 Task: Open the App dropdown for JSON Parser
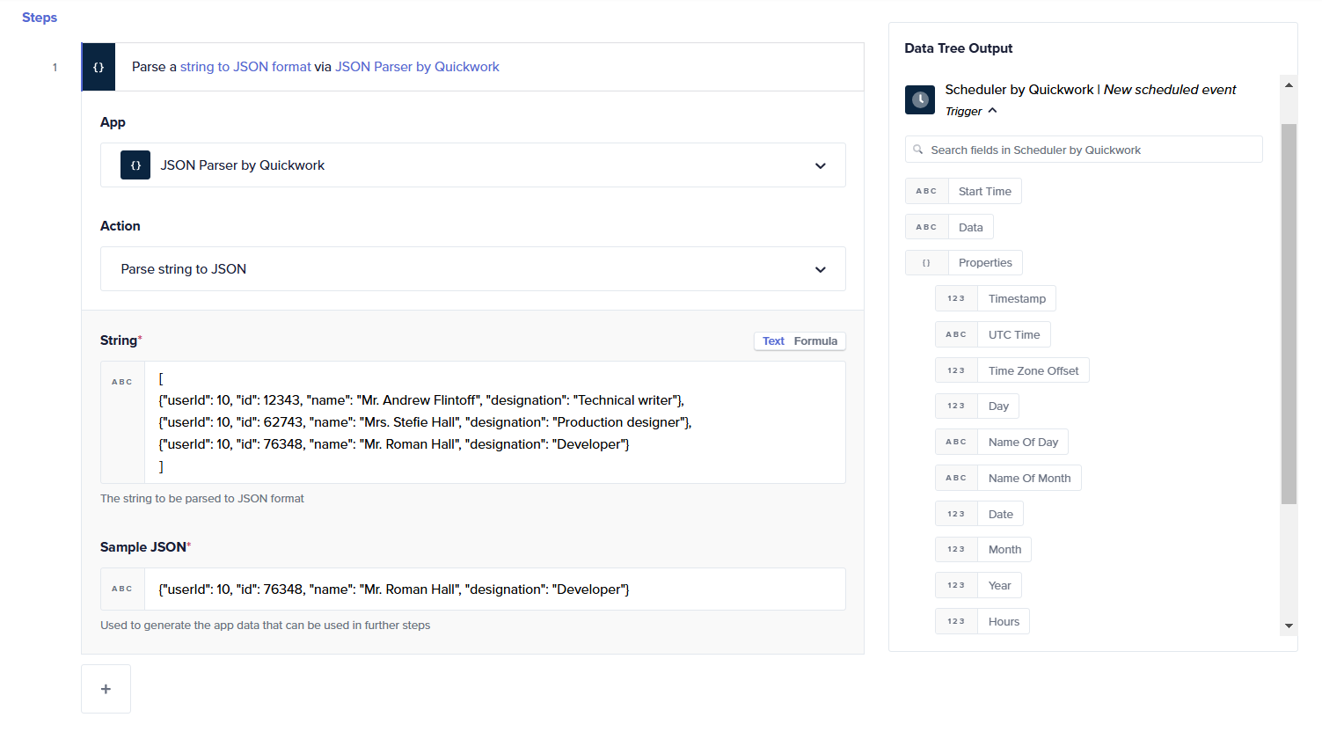click(820, 165)
